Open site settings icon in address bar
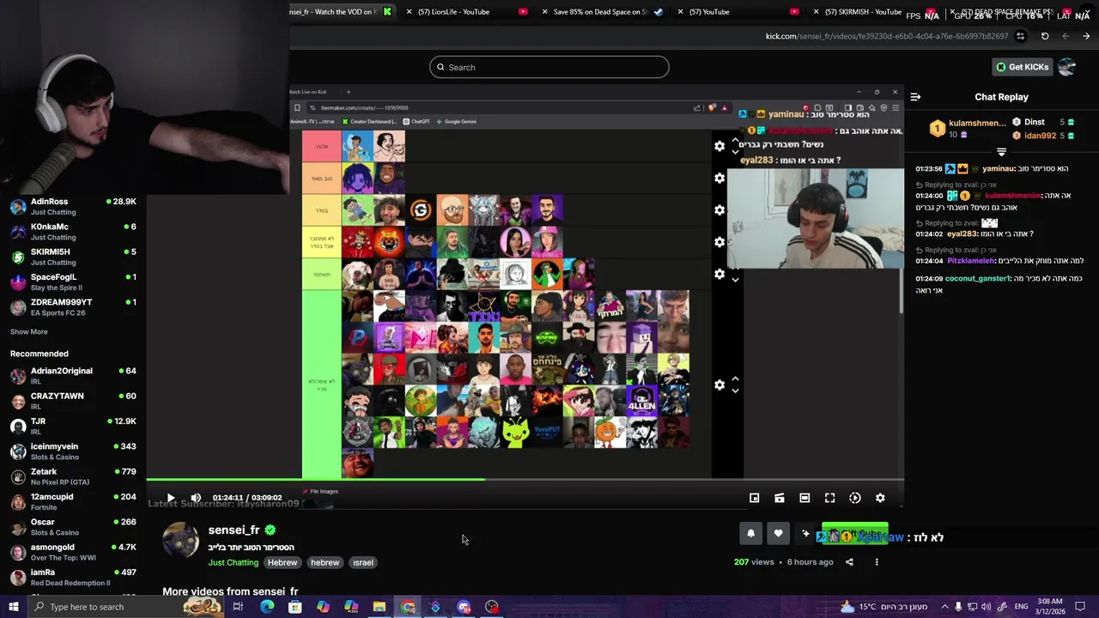Screen dimensions: 1099x618 (1020, 36)
